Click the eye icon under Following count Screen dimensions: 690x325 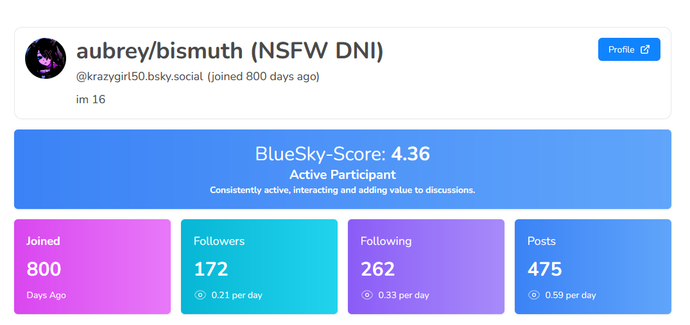tap(367, 295)
